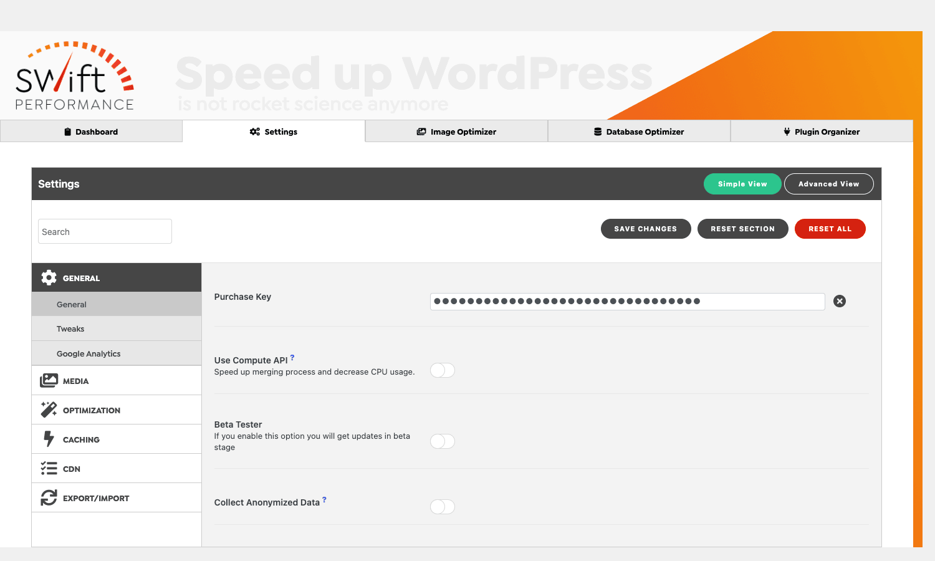Select the Plugin Organizer tab

822,132
